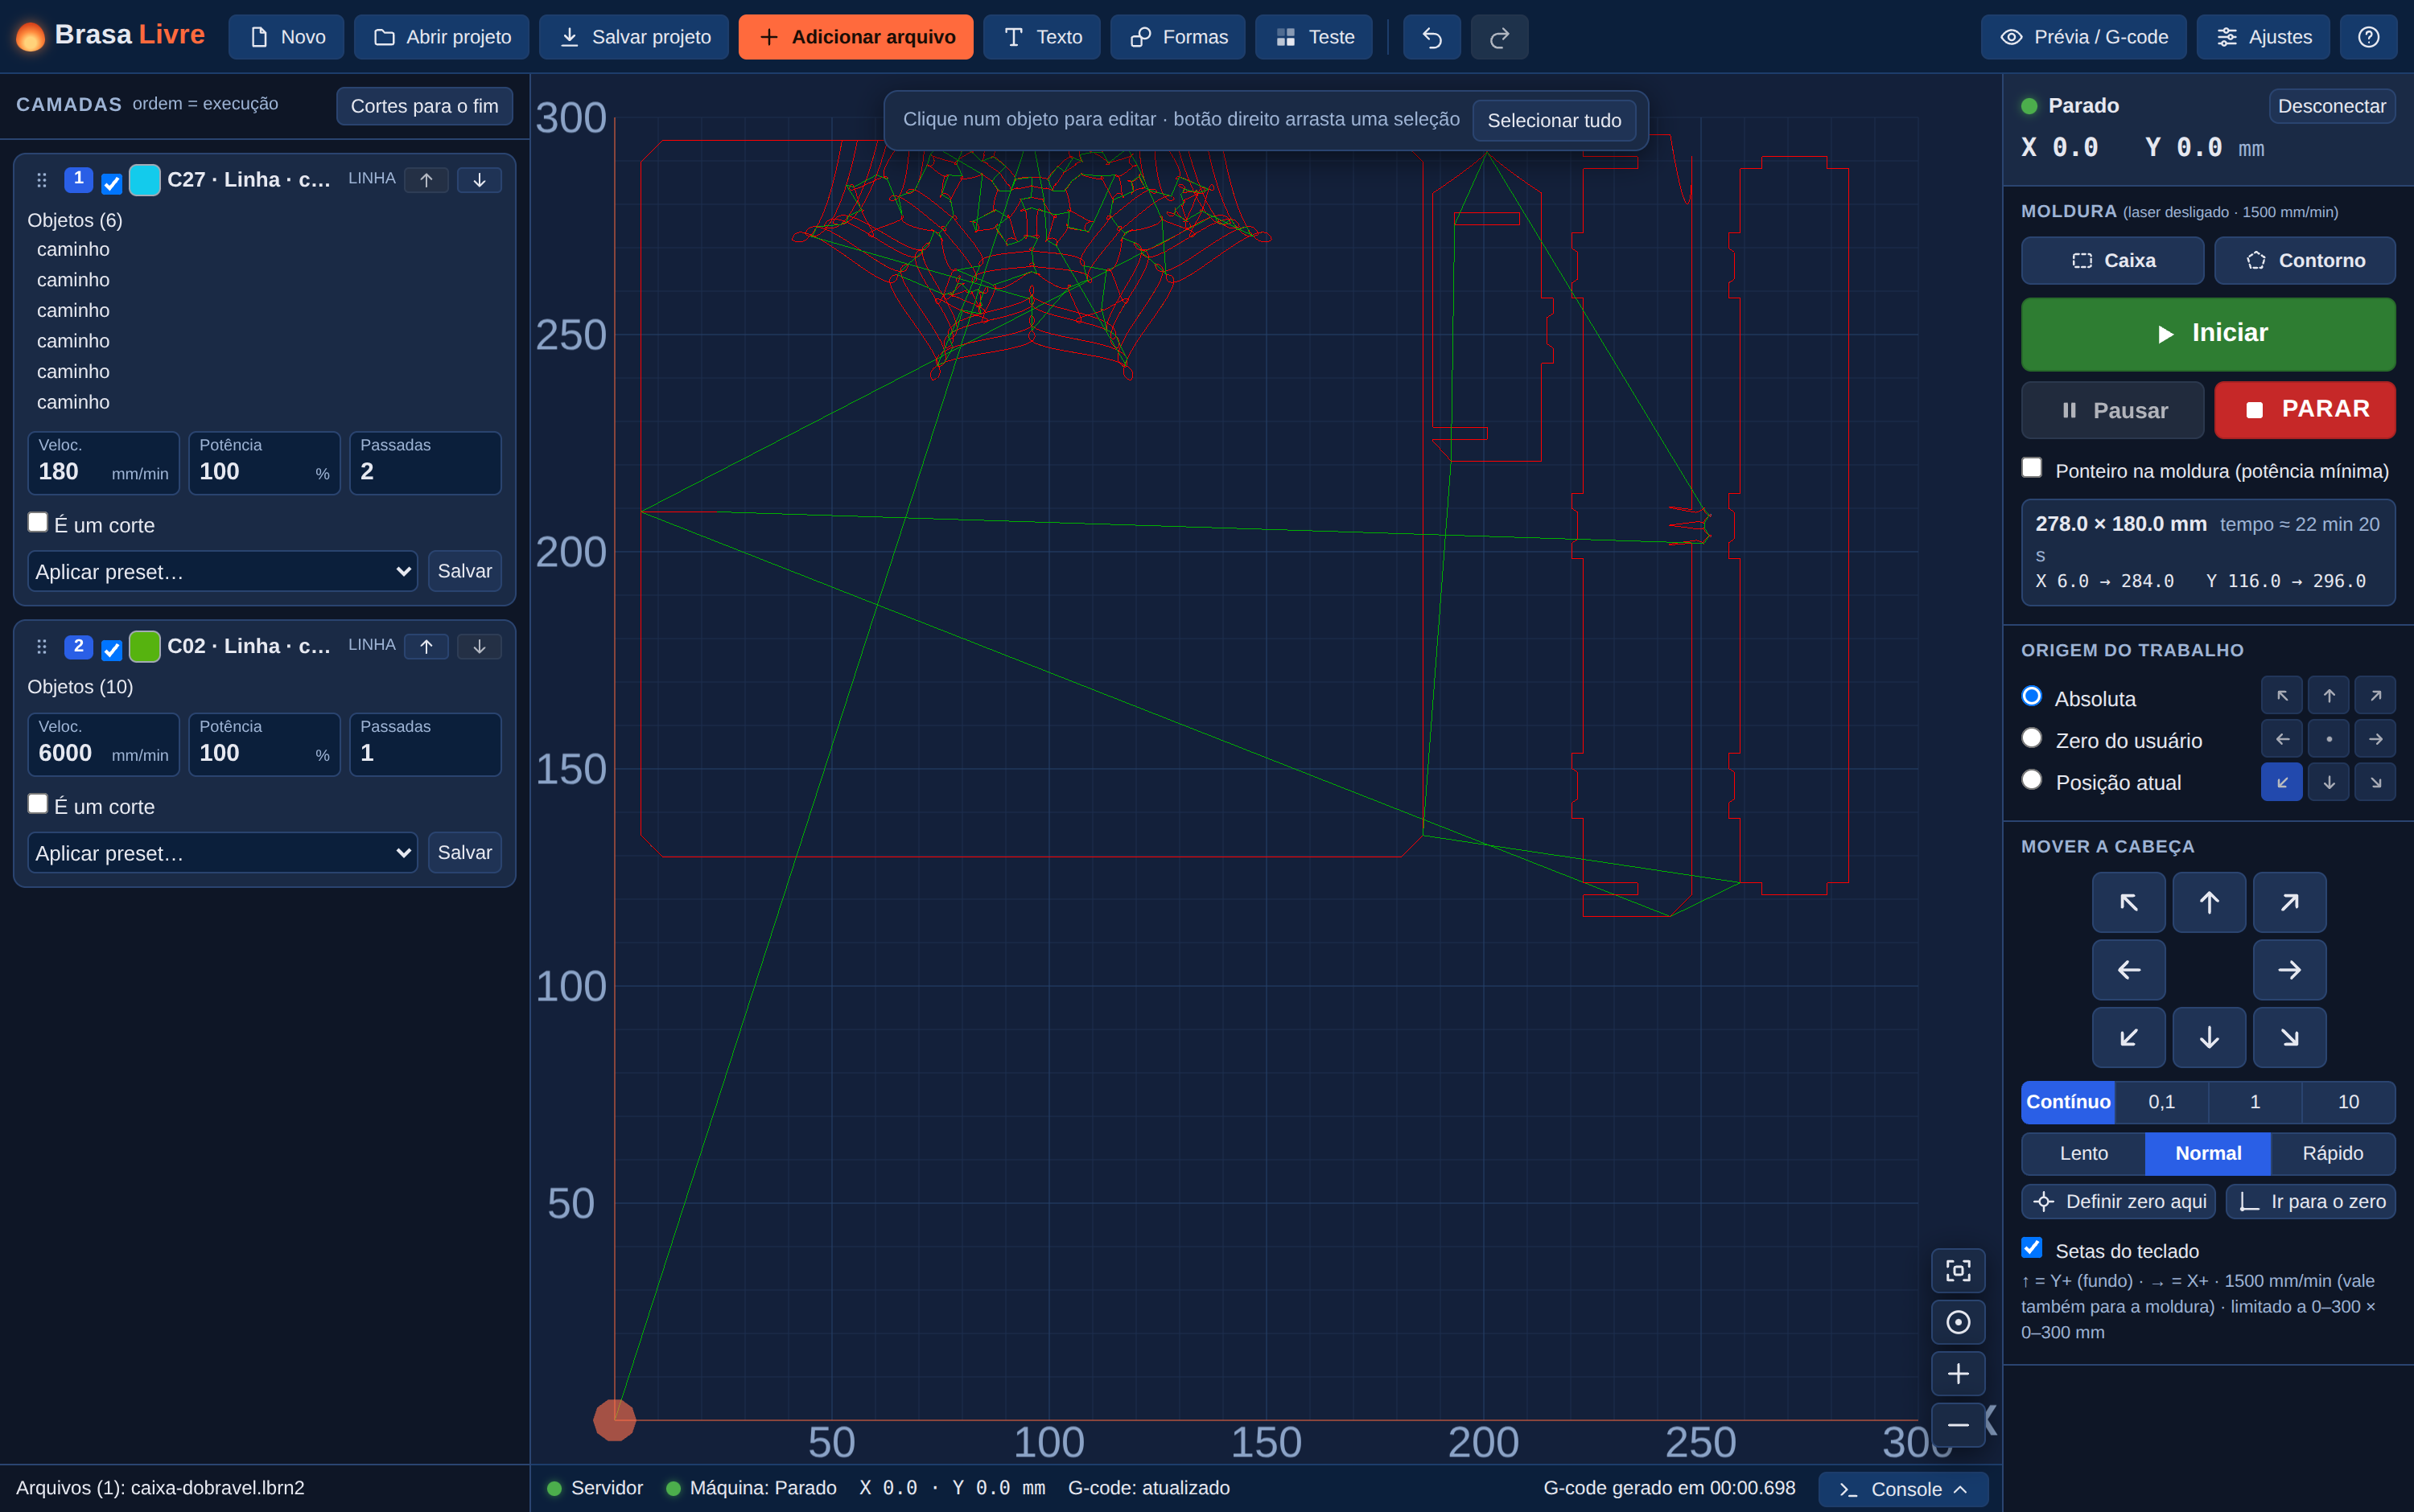Viewport: 2414px width, 1512px height.
Task: Jog head diagonally up-left
Action: 2129,902
